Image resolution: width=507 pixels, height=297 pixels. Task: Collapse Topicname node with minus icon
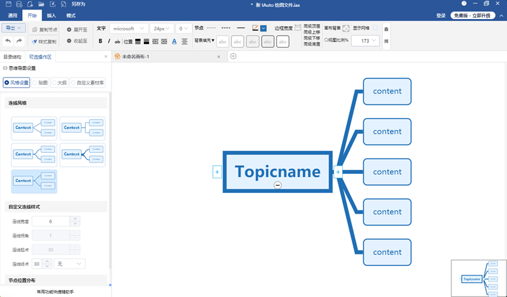click(x=278, y=185)
